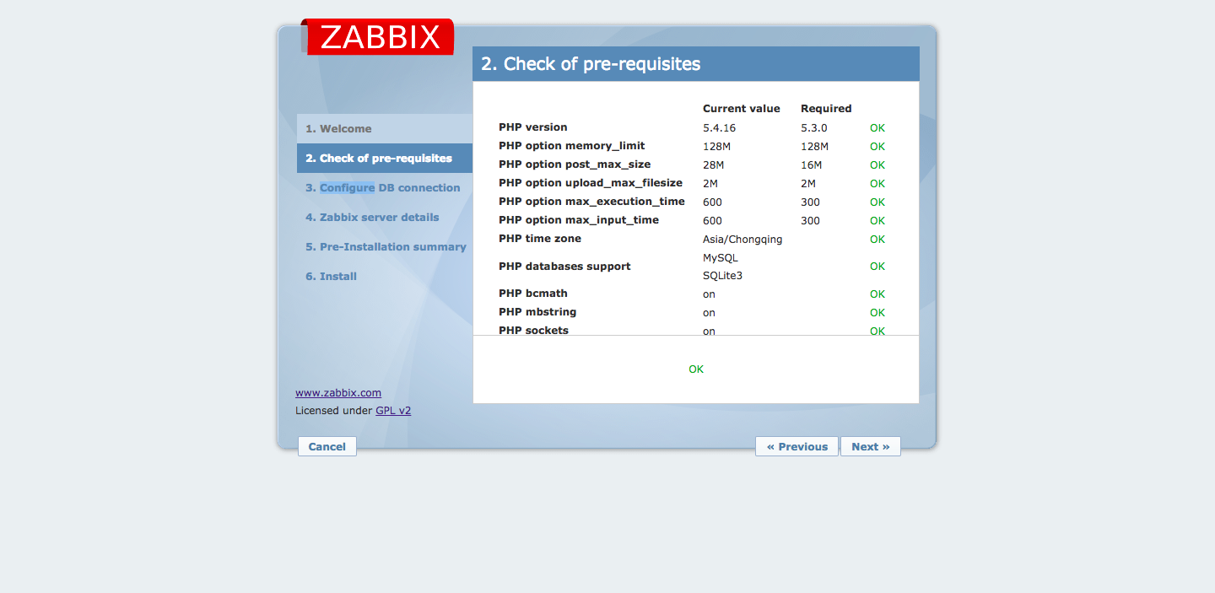Screen dimensions: 1215x593
Task: Select step 2. Check of pre-requisites
Action: tap(385, 158)
